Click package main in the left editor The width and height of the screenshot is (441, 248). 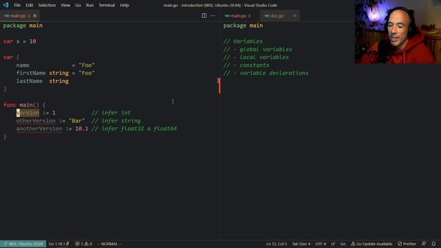coord(23,25)
